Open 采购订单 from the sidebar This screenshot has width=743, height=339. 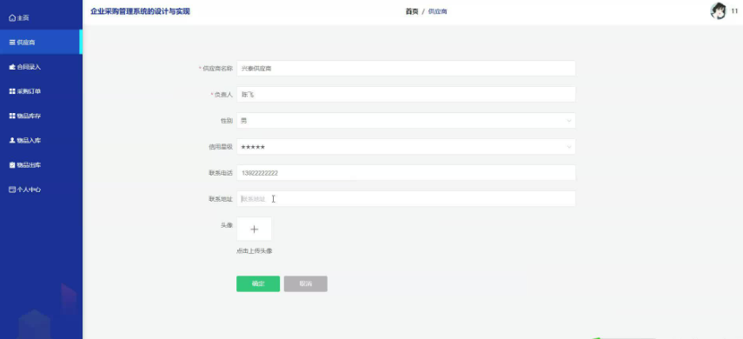41,91
